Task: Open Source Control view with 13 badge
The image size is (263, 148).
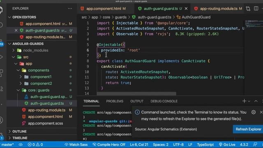Action: point(2,43)
